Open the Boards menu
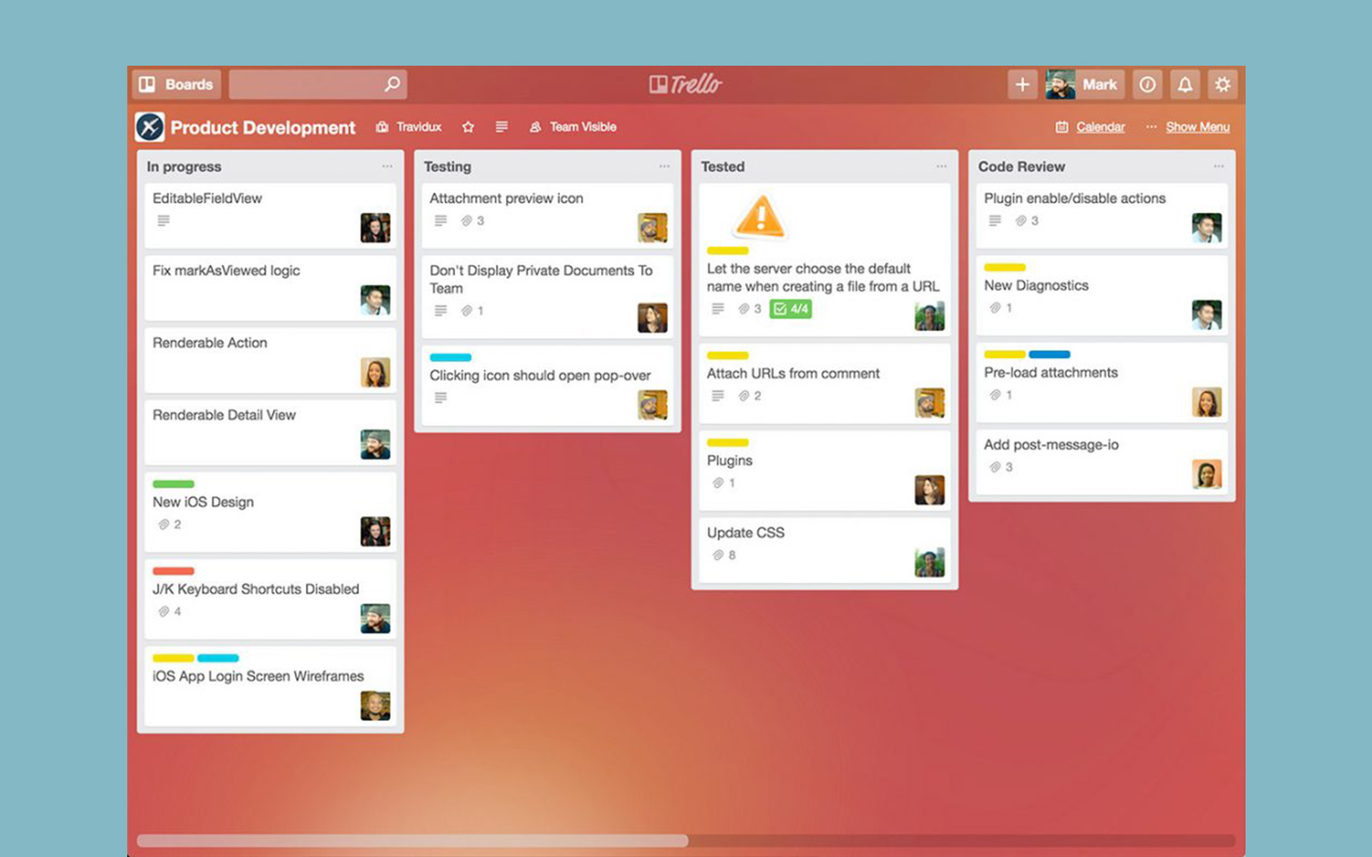 click(x=177, y=84)
